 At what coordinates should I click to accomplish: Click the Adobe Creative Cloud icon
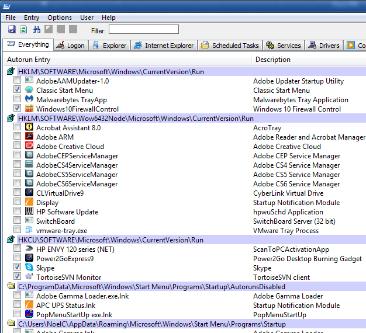(29, 146)
